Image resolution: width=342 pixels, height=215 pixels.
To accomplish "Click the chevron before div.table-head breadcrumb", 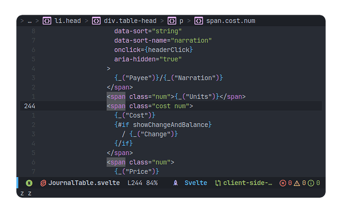I will (86, 21).
